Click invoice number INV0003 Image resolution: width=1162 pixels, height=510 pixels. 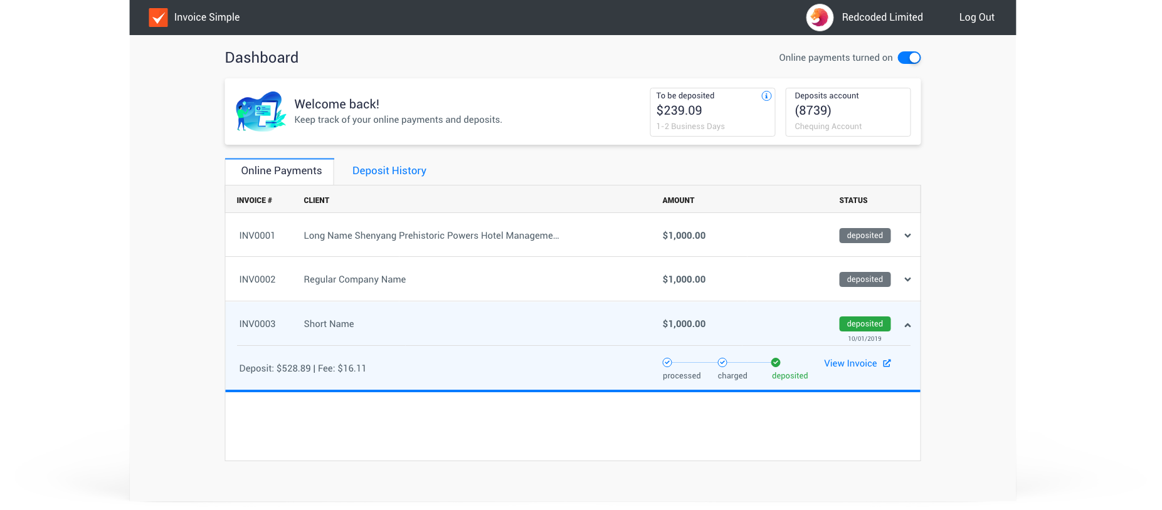click(257, 324)
